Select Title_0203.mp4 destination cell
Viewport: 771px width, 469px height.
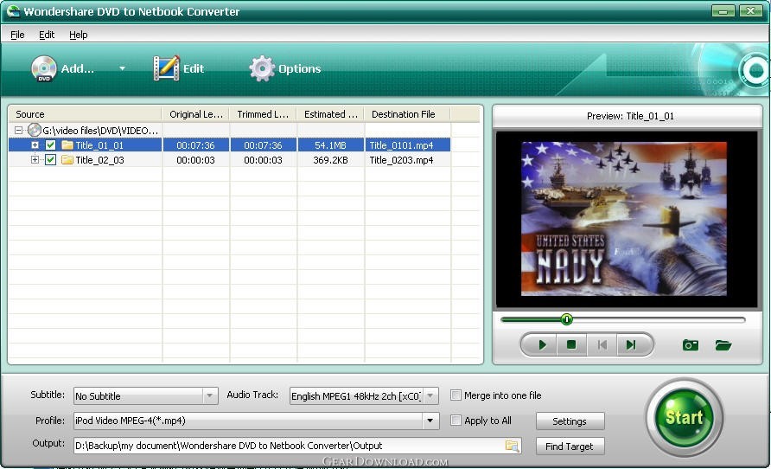407,160
